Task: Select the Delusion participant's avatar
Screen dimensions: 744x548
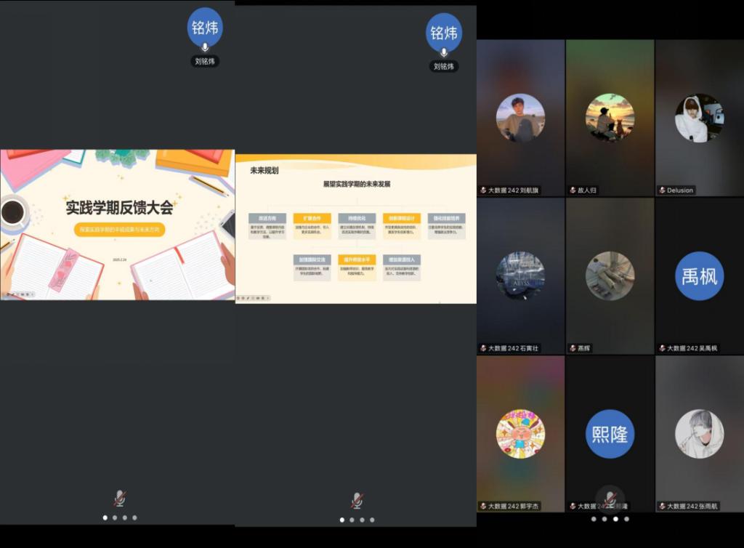Action: (x=699, y=118)
